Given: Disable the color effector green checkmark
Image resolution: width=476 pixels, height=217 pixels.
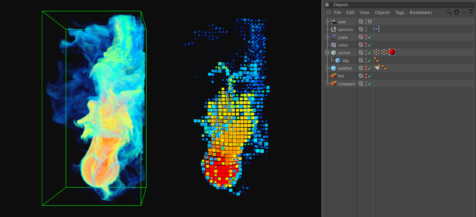Looking at the screenshot, I should tap(370, 45).
